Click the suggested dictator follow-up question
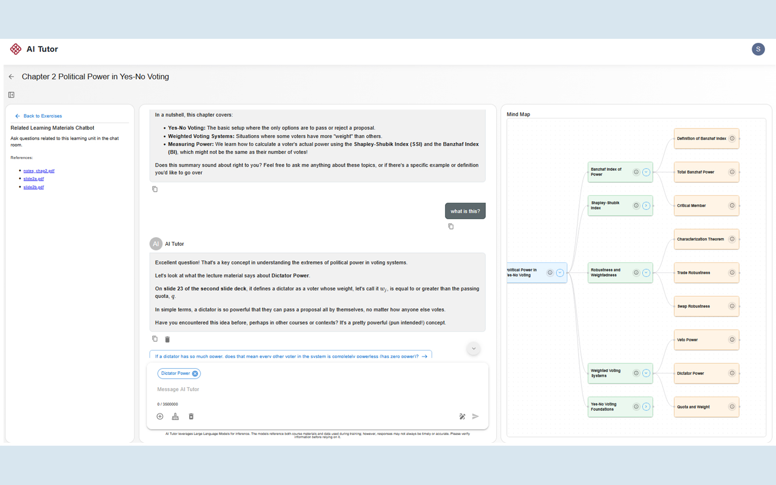The width and height of the screenshot is (776, 485). point(291,356)
